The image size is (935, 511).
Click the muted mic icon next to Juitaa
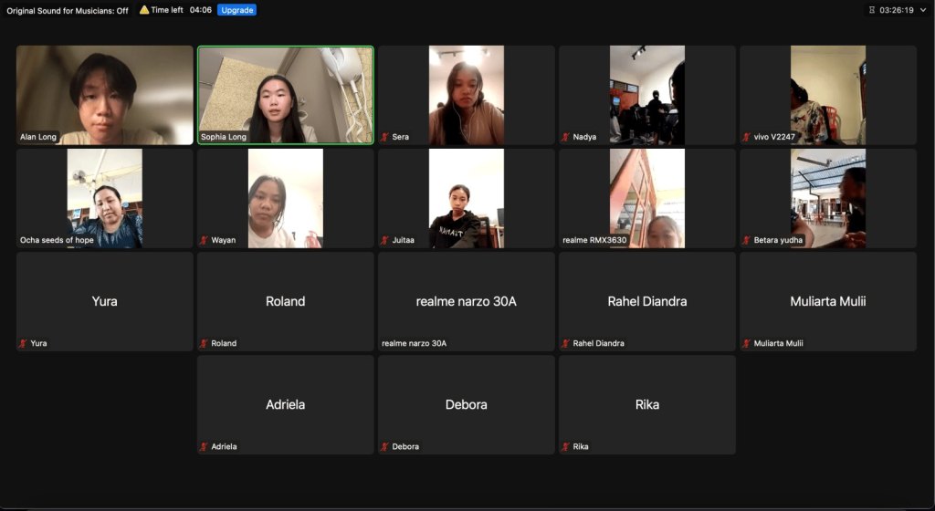click(x=385, y=240)
